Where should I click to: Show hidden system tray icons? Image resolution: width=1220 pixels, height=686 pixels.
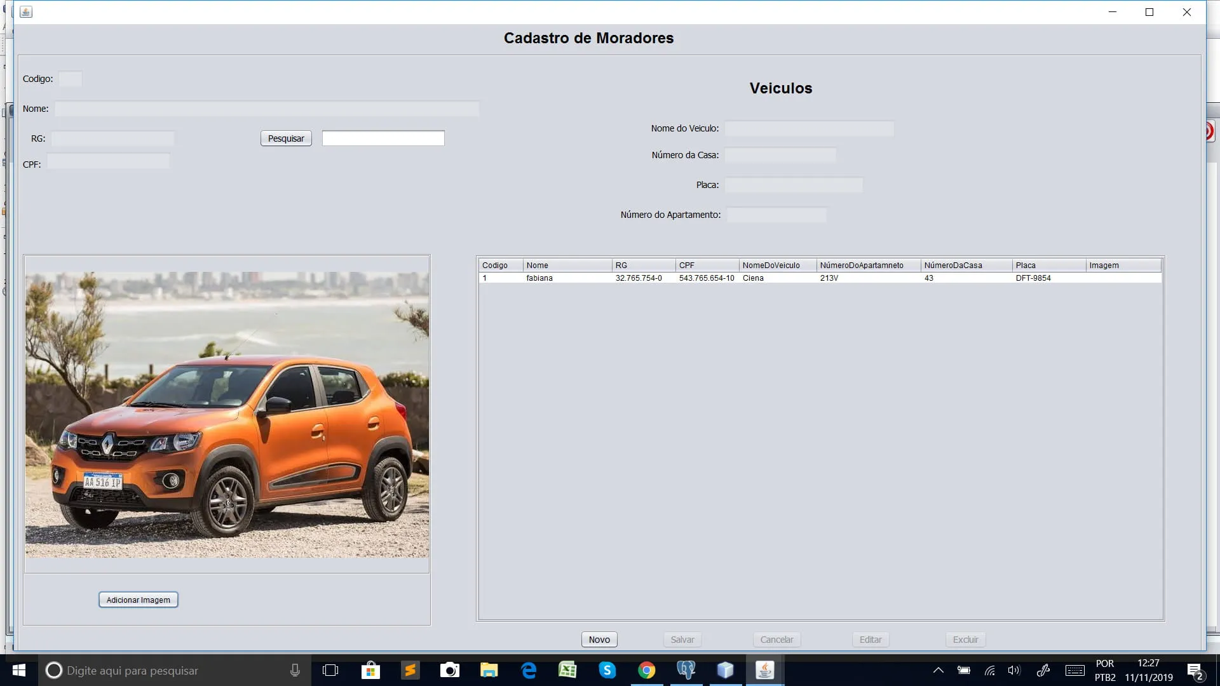click(938, 670)
